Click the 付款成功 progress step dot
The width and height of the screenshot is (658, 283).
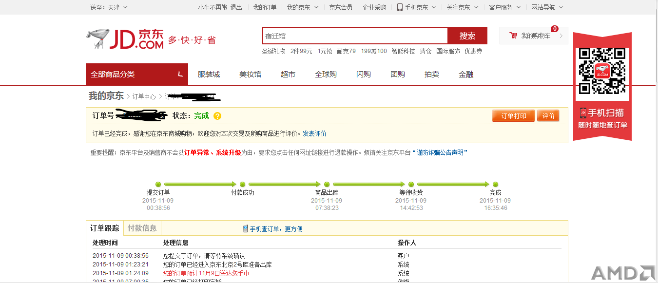tap(242, 184)
